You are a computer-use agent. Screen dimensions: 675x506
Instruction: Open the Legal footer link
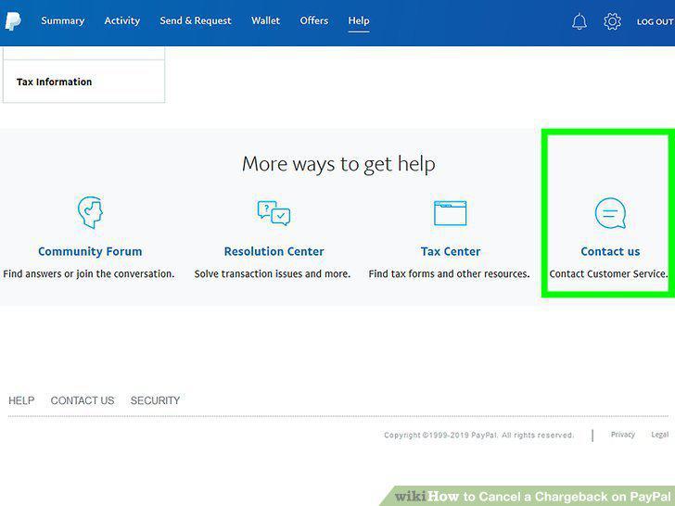(x=660, y=435)
